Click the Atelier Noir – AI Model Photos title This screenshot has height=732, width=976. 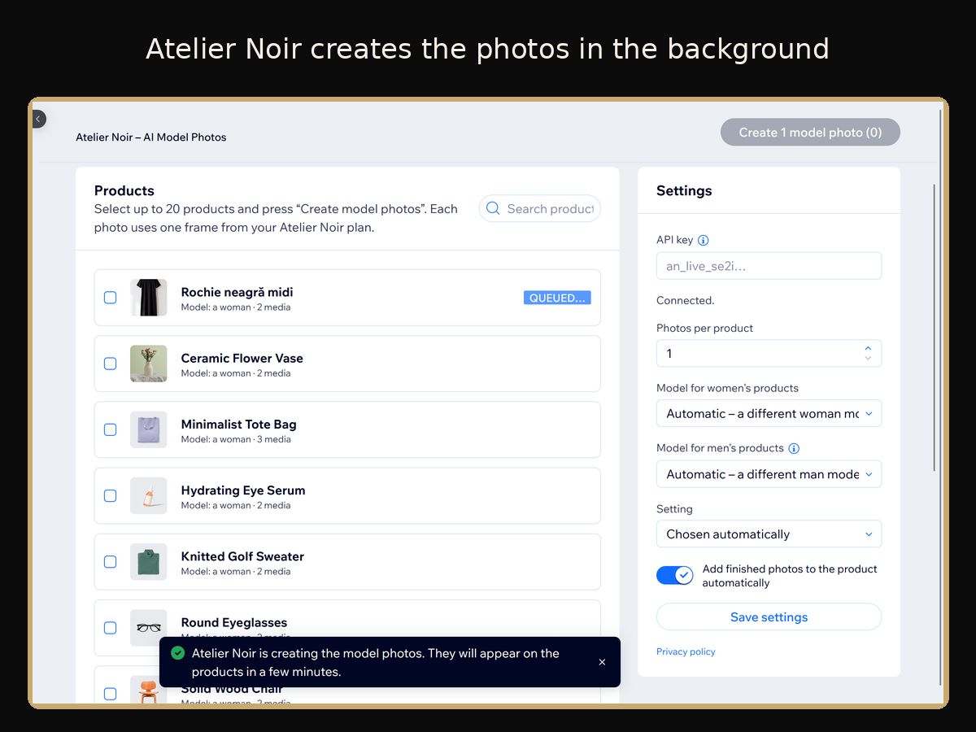click(151, 137)
